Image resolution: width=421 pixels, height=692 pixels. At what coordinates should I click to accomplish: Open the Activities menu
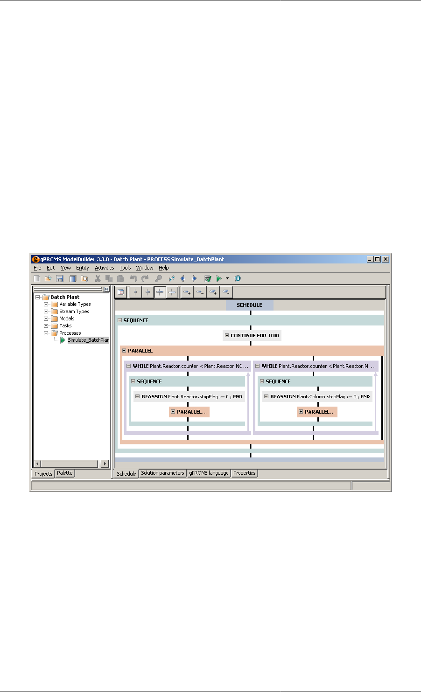coord(105,268)
